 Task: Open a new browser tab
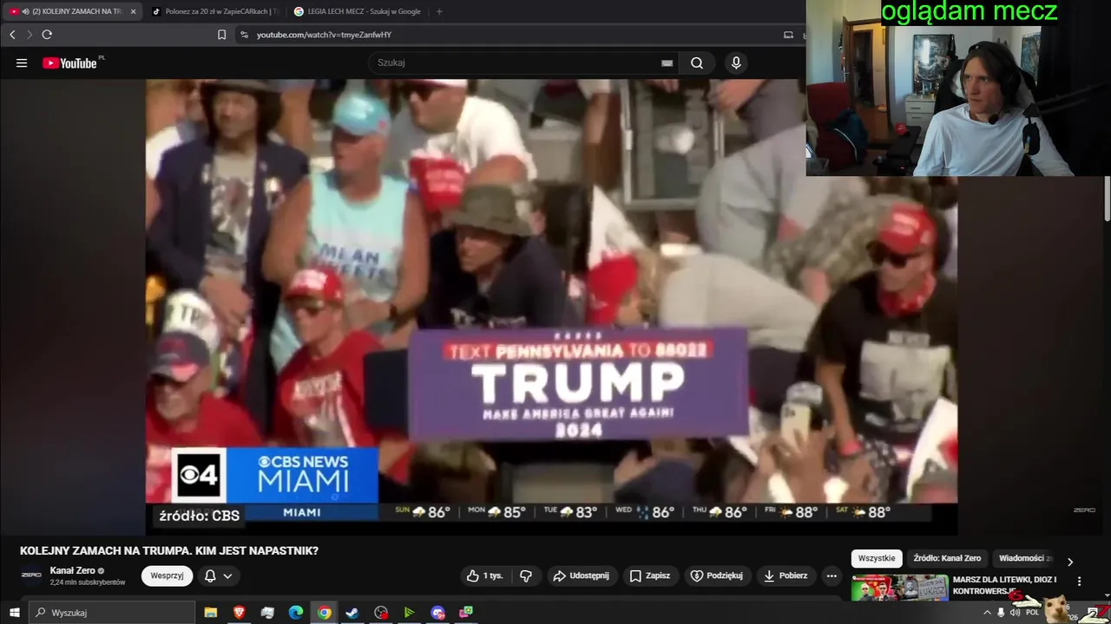click(x=439, y=11)
